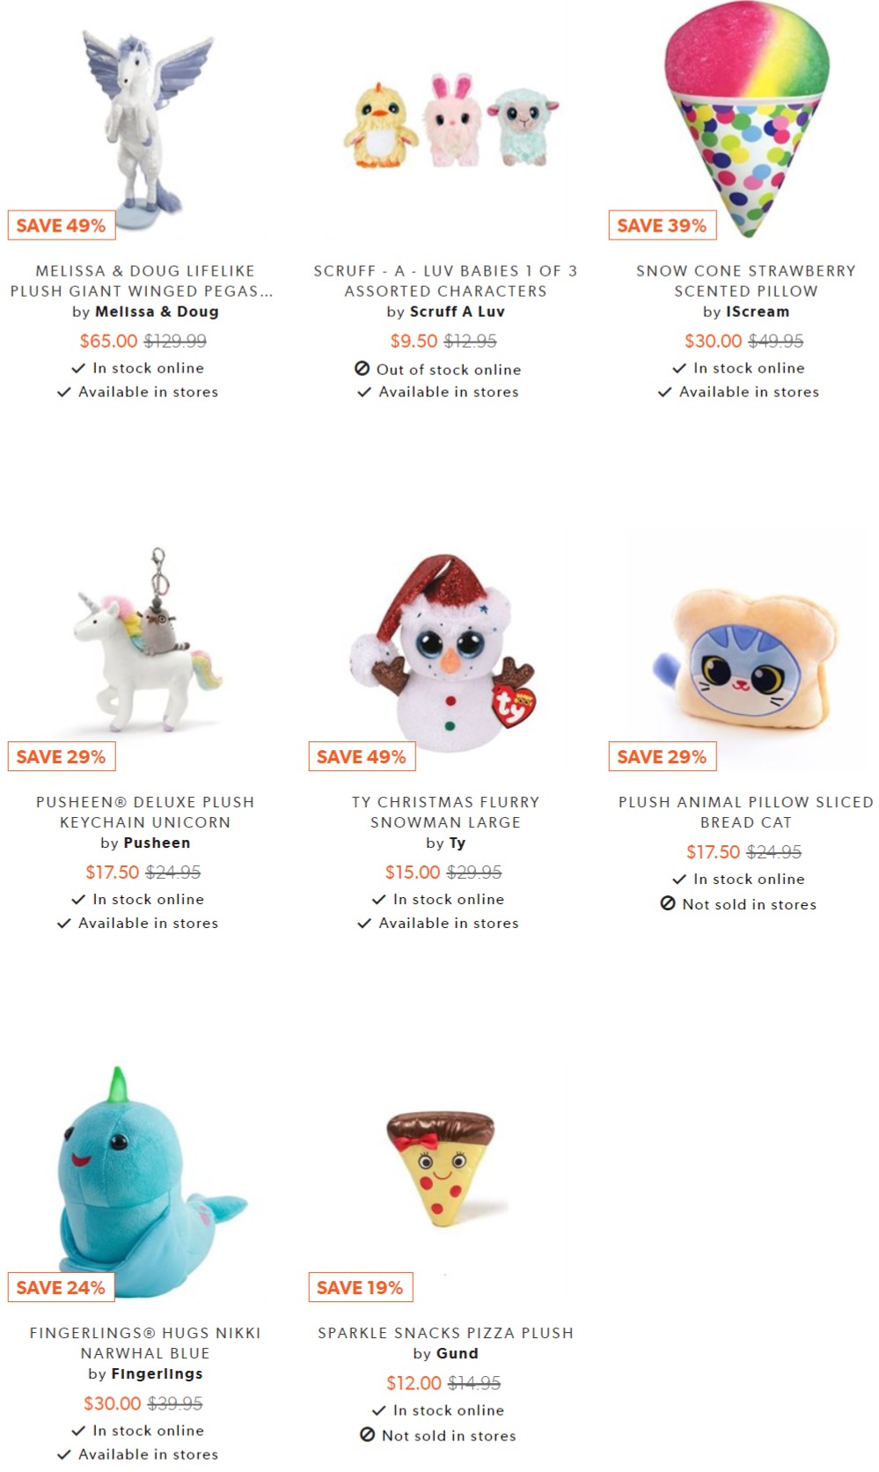This screenshot has width=879, height=1472.
Task: Click the out of stock icon for Scruff-A-Luv
Action: coord(362,368)
